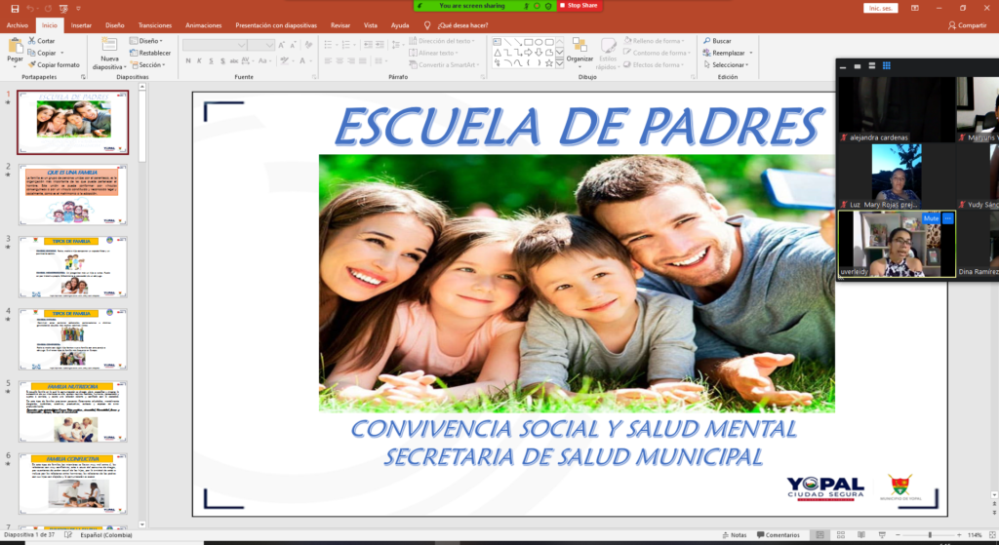Switch to the Revisar ribbon tab
Image resolution: width=999 pixels, height=545 pixels.
point(340,25)
